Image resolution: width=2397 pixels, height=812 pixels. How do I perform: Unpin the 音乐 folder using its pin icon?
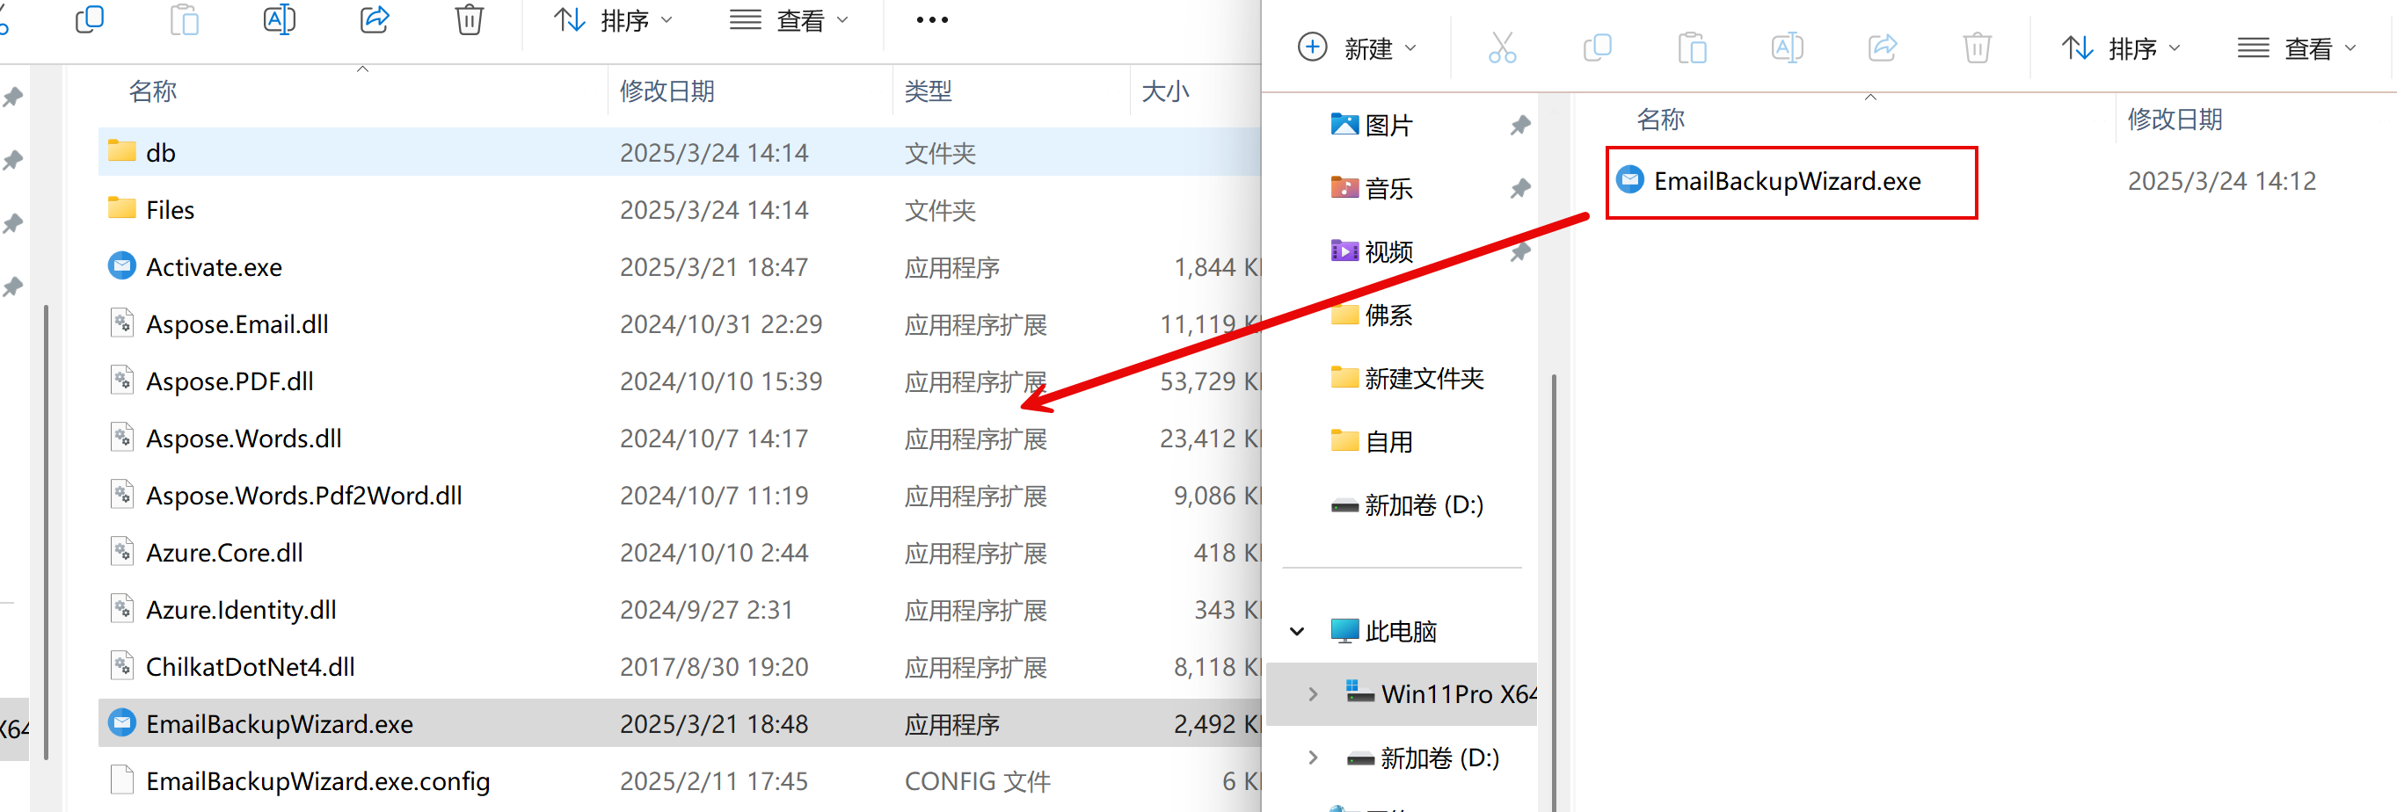(x=1520, y=189)
